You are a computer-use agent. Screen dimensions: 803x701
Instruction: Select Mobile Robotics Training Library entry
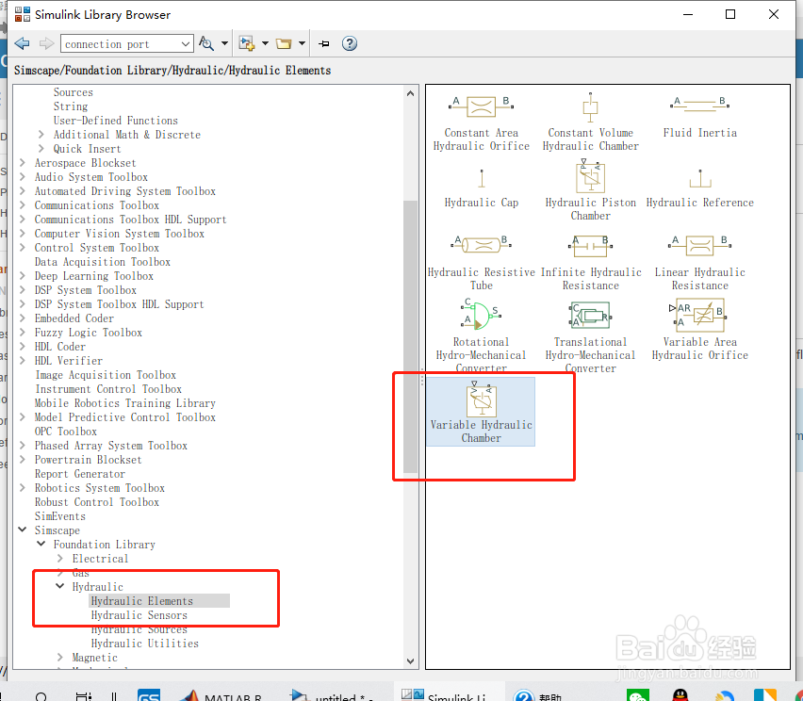pos(125,403)
